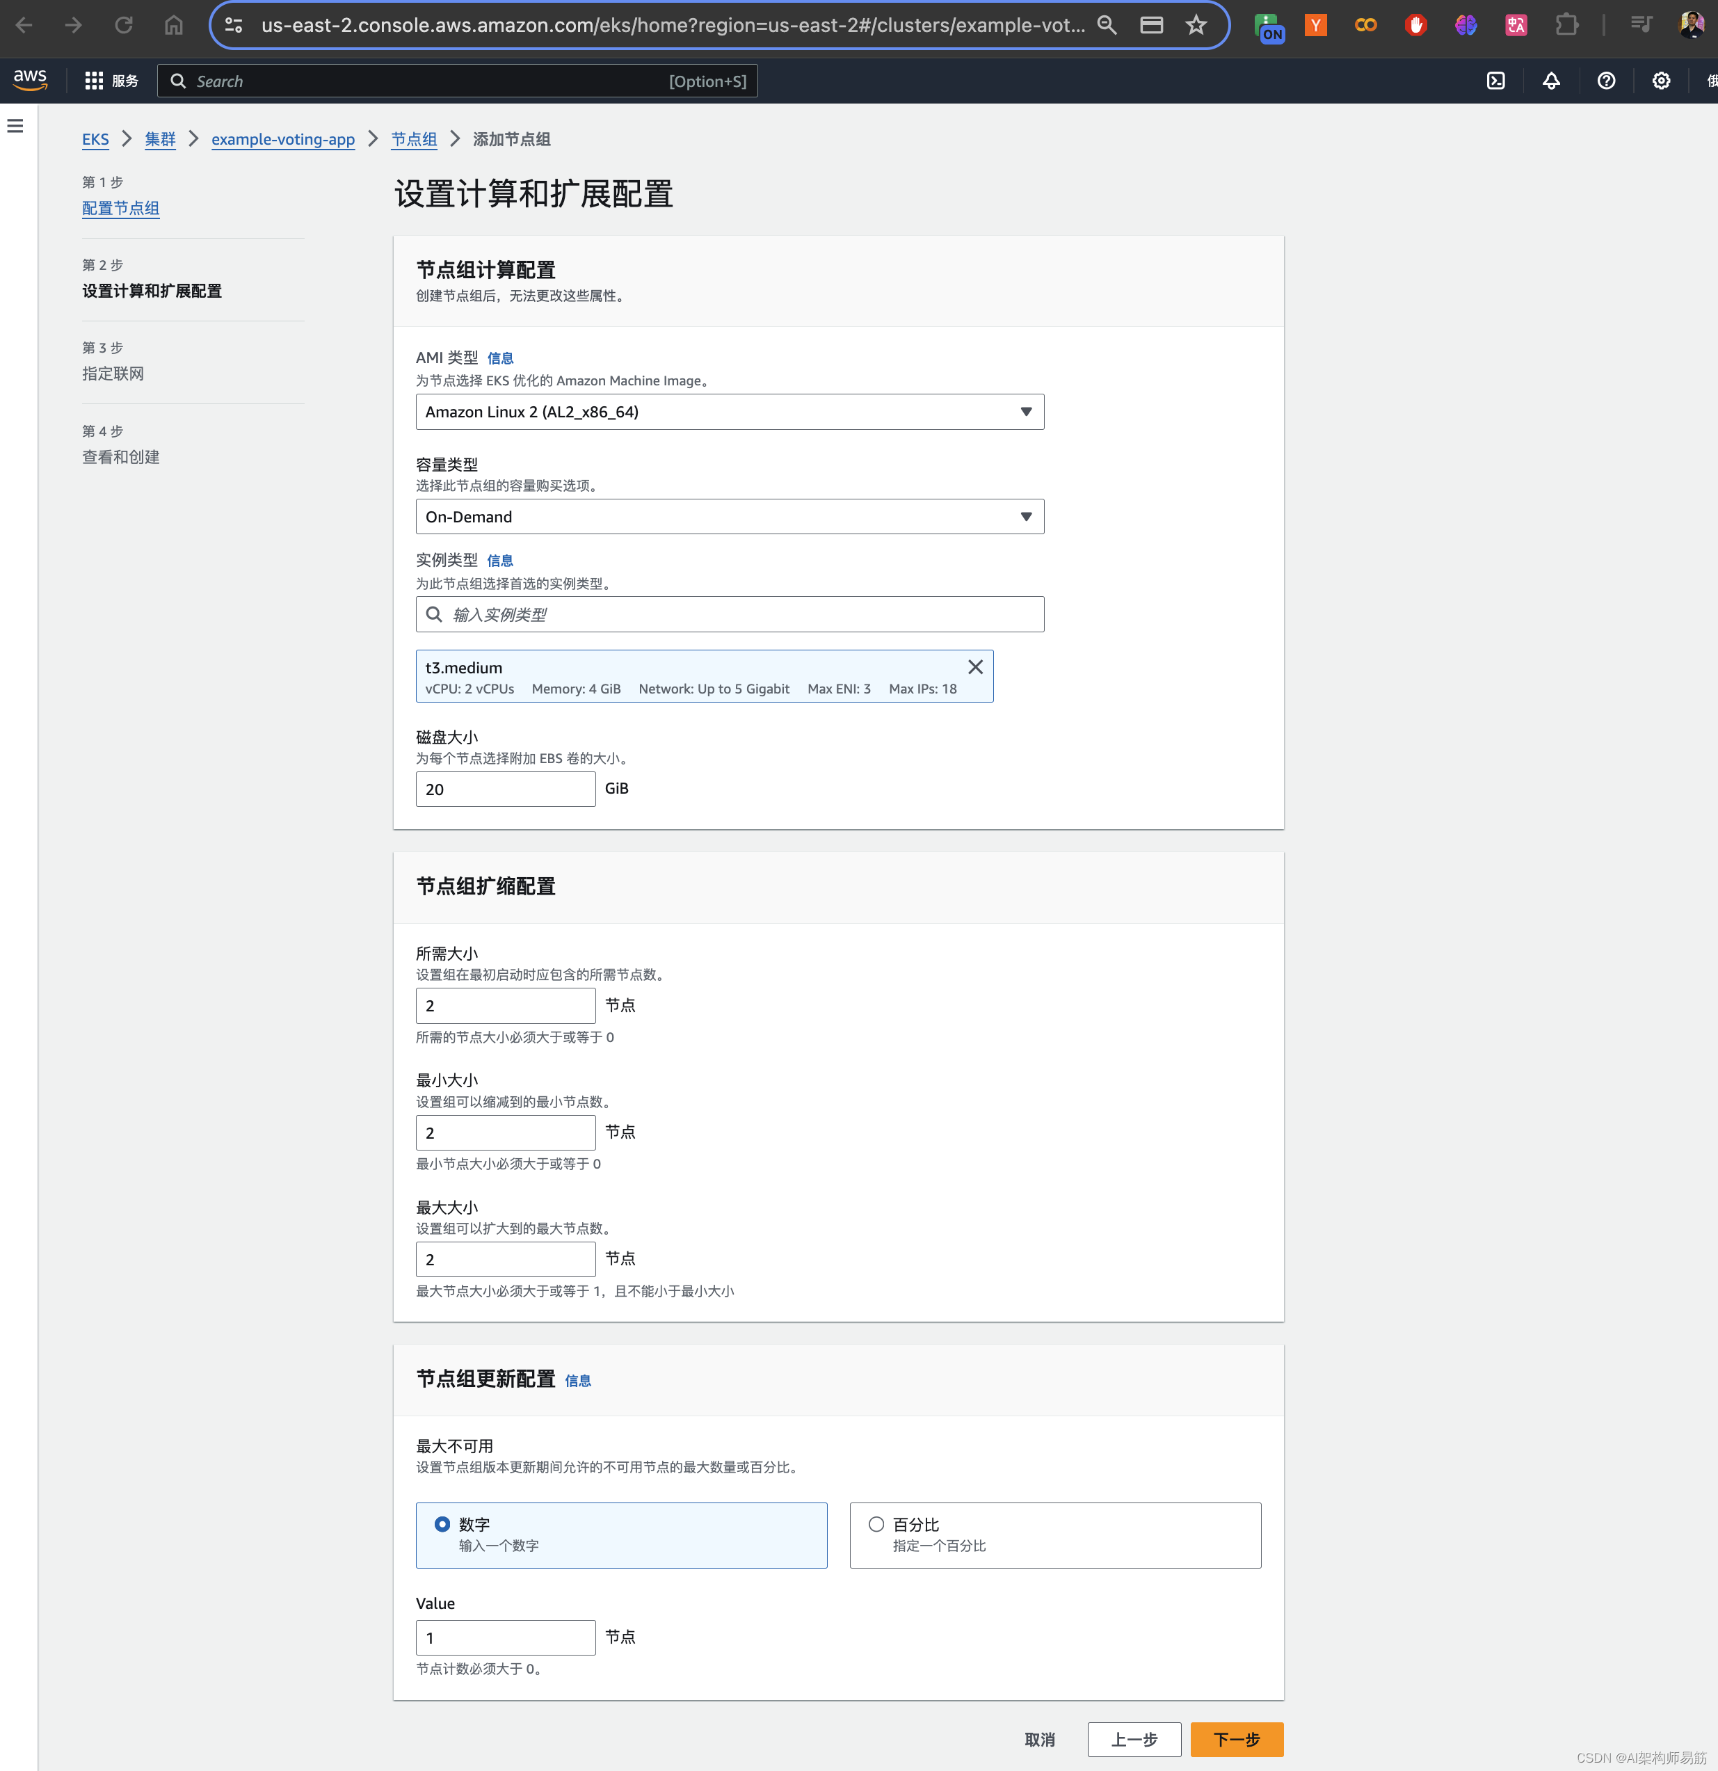Click the 磁盘大小 input field

pyautogui.click(x=505, y=789)
